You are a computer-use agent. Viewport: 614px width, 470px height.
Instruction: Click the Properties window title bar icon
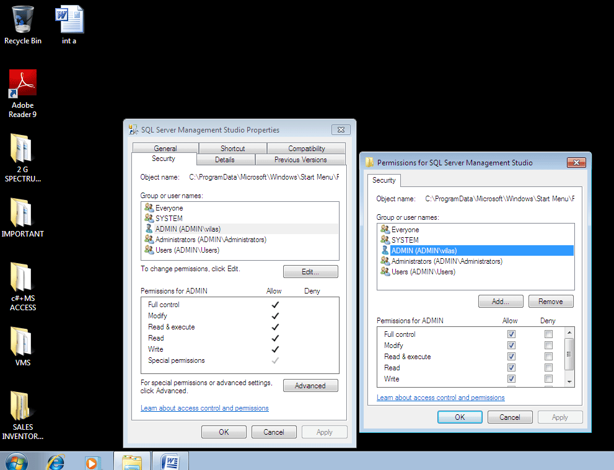point(134,129)
